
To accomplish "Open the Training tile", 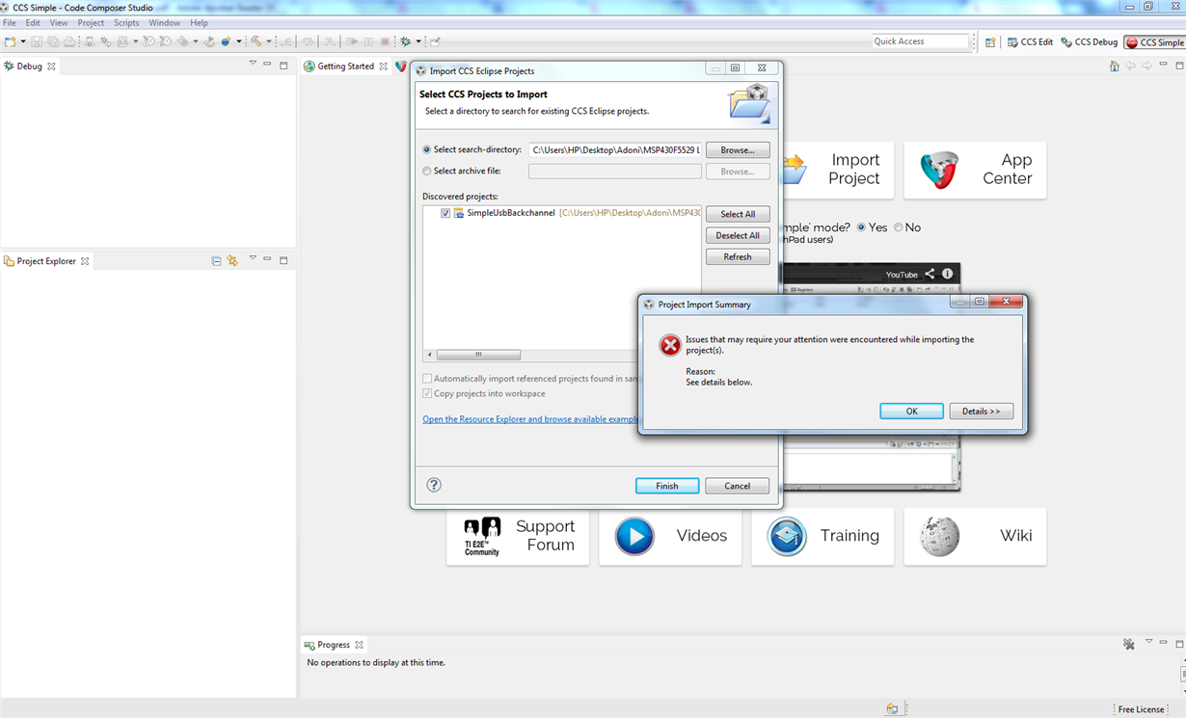I will tap(822, 536).
